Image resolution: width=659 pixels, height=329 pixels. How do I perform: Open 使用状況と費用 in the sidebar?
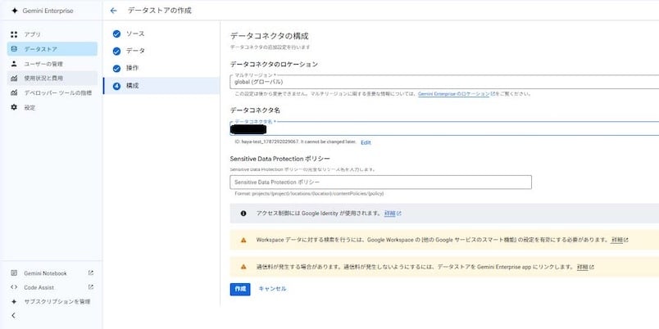point(52,78)
